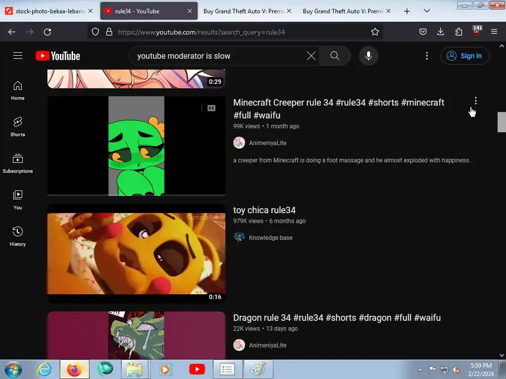Open the YouTube hamburger guide menu
The width and height of the screenshot is (506, 379).
tap(18, 56)
